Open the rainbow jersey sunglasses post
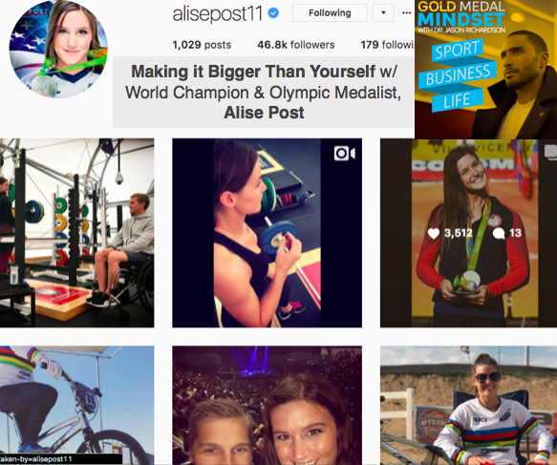The height and width of the screenshot is (465, 557). [468, 406]
